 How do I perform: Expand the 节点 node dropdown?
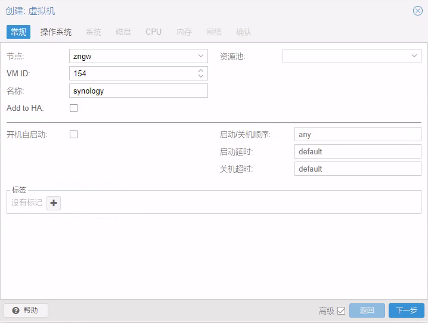tap(200, 56)
